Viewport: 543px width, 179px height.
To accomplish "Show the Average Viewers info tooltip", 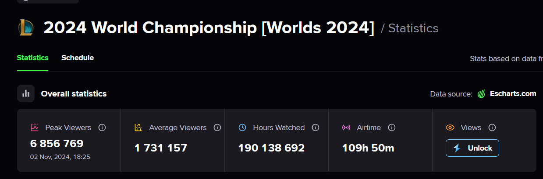I will (x=217, y=127).
